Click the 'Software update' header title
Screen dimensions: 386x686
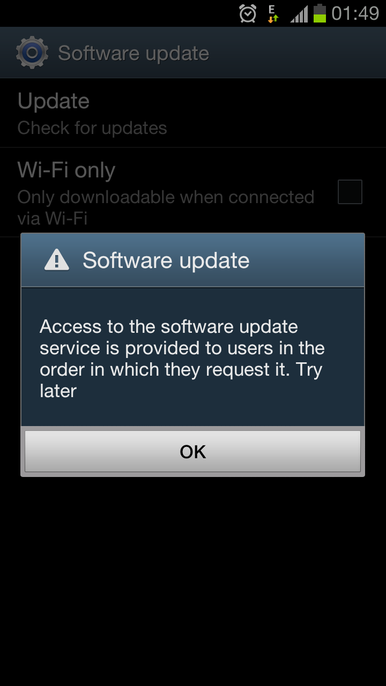coord(133,53)
